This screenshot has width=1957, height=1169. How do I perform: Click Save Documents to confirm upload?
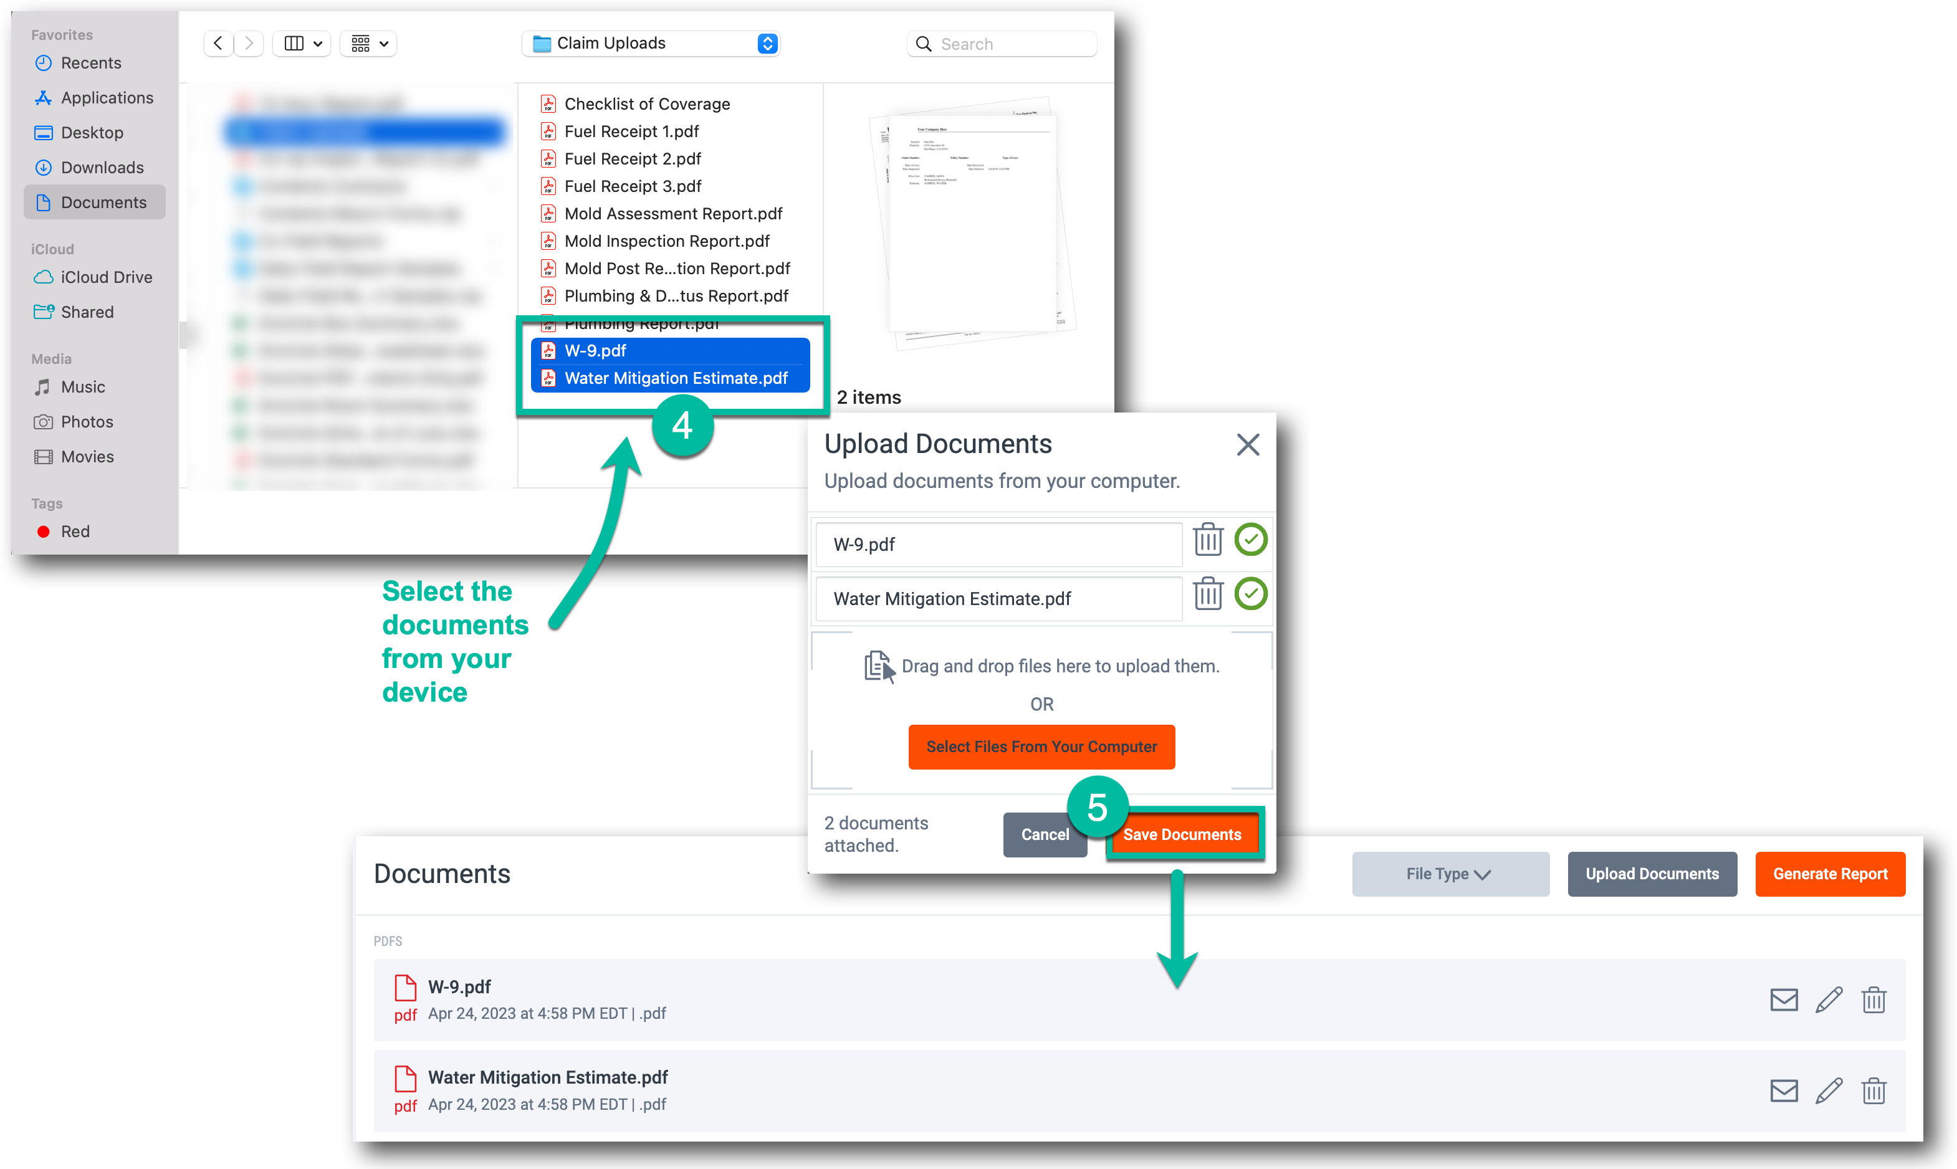[1182, 833]
